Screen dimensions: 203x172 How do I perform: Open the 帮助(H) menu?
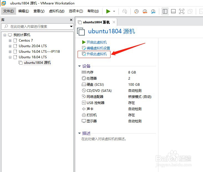pyautogui.click(x=93, y=11)
